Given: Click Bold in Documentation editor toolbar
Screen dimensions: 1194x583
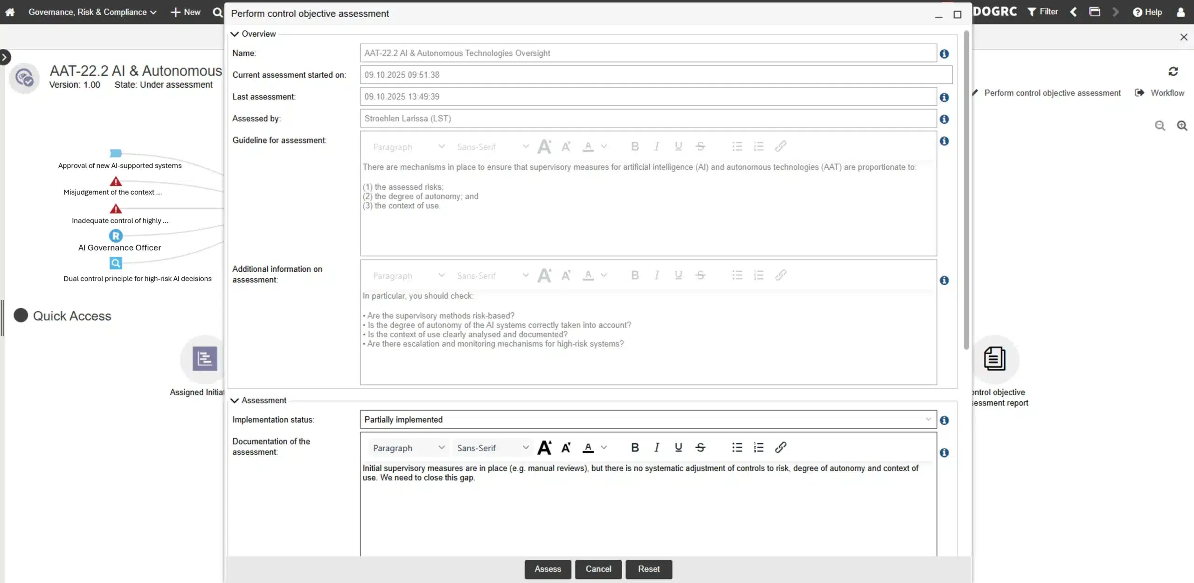Looking at the screenshot, I should point(634,448).
